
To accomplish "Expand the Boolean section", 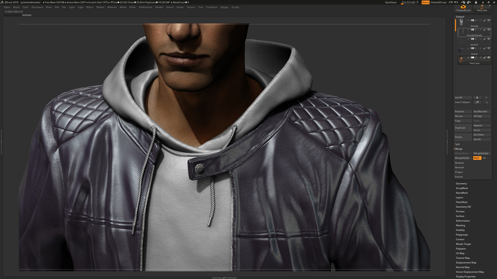I will tap(459, 163).
